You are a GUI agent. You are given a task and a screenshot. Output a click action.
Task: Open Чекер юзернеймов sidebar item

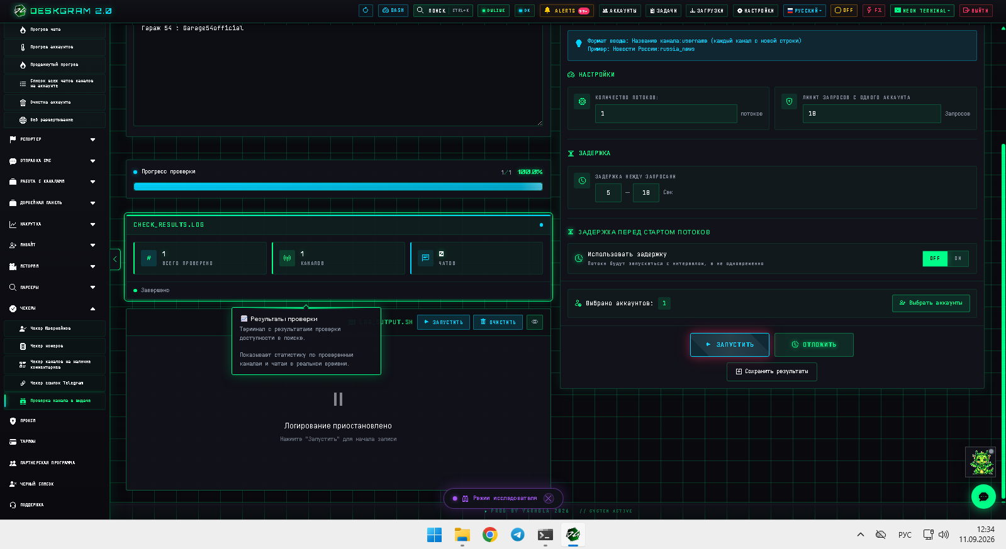tap(54, 328)
